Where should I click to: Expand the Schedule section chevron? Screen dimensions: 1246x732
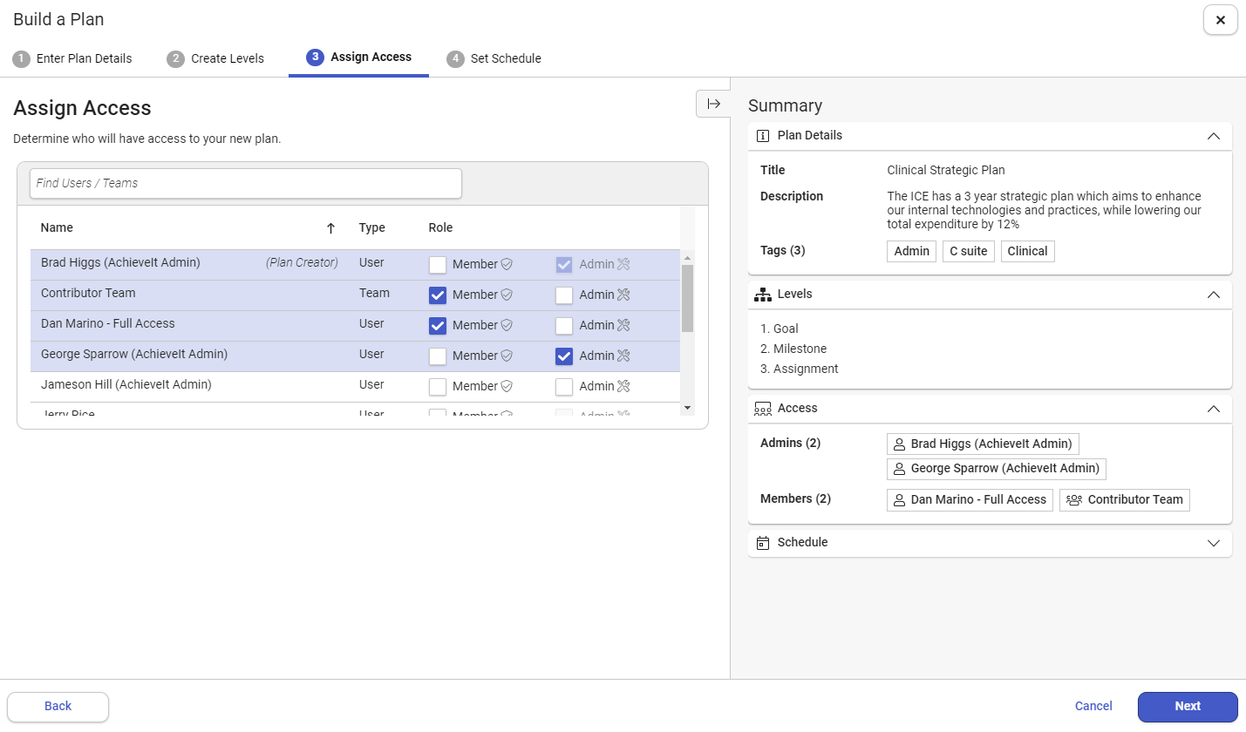(x=1213, y=543)
